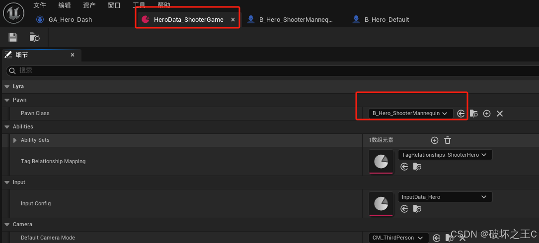Use selected asset arrow for Tag Relationship Mapping

404,167
